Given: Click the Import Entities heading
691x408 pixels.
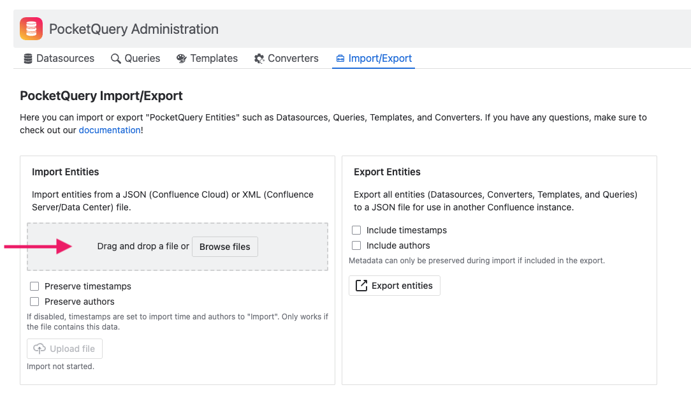Looking at the screenshot, I should click(x=65, y=172).
